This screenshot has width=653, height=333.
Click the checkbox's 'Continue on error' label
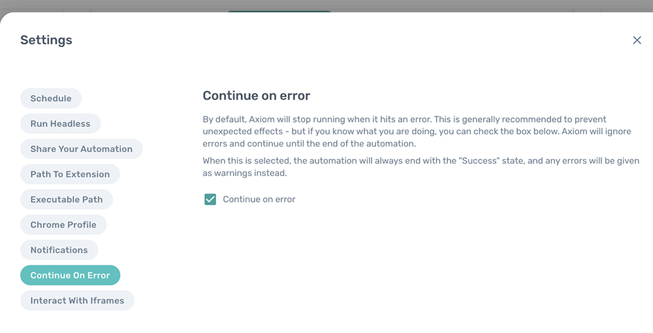tap(259, 199)
